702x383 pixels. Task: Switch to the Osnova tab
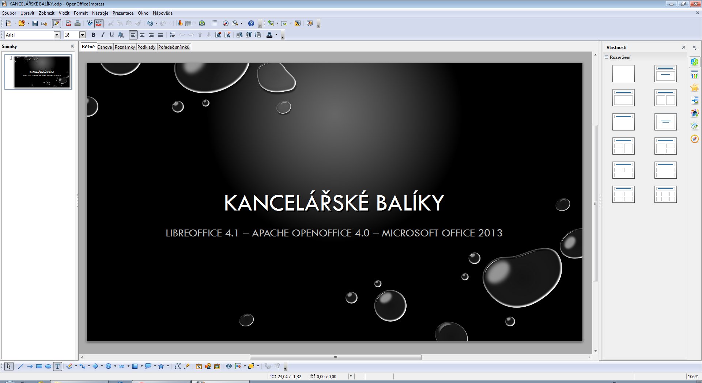pos(105,47)
